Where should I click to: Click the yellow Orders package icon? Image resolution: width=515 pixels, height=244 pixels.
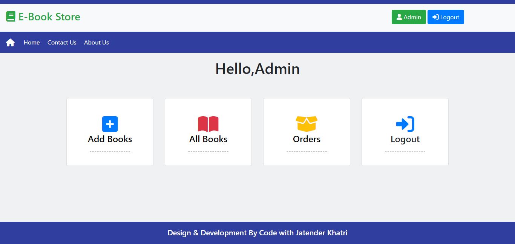(306, 124)
